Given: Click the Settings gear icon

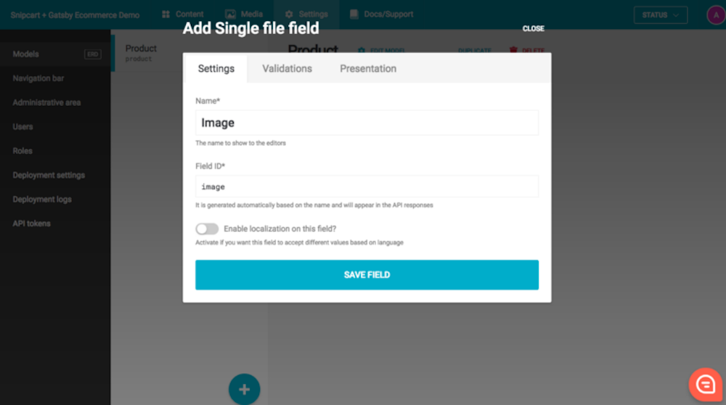Looking at the screenshot, I should tap(289, 15).
